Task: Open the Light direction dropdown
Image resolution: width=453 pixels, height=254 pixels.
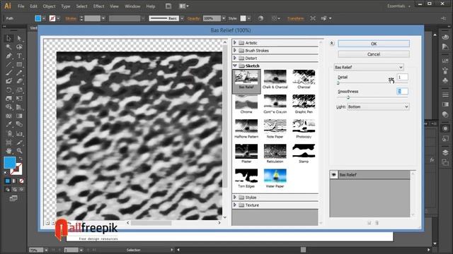Action: pyautogui.click(x=378, y=107)
